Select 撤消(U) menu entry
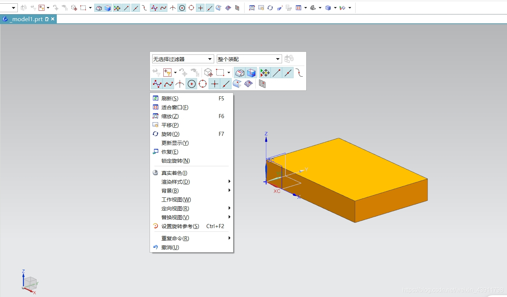Screen dimensions: 507x297 tap(192, 247)
